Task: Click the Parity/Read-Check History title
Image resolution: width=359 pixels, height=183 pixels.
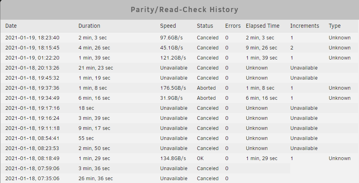Action: pyautogui.click(x=184, y=10)
